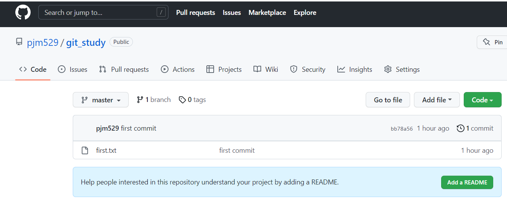This screenshot has width=507, height=215.
Task: Click the file icon next to first.txt
Action: tap(85, 150)
